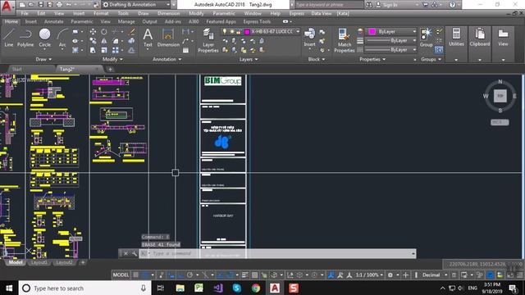525x295 pixels.
Task: Click the magenta layer color swatch
Action: point(247,31)
